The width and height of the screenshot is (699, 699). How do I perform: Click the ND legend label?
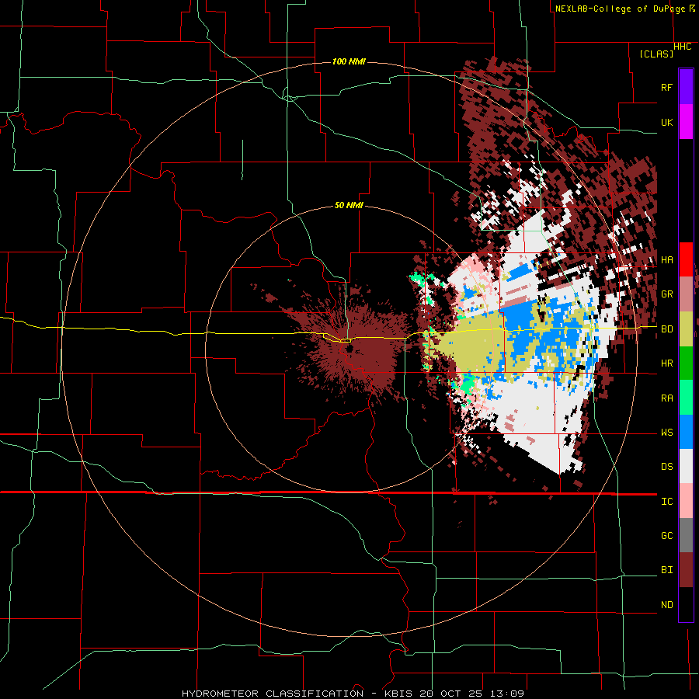[x=666, y=605]
